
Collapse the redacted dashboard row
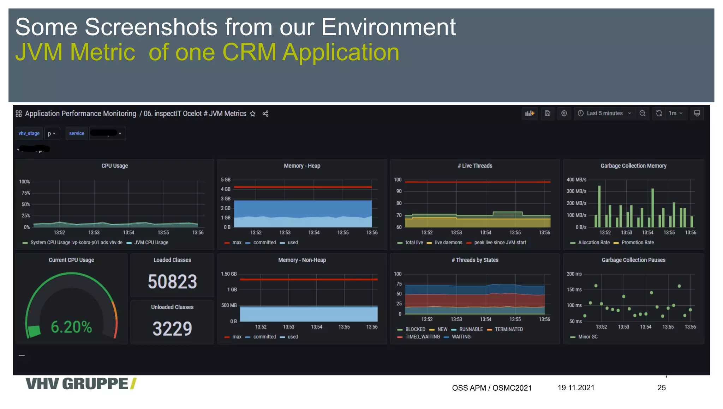coord(18,150)
